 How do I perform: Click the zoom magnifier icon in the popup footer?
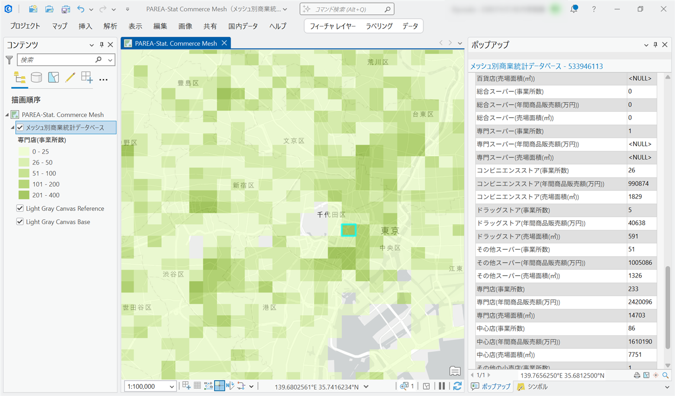click(666, 375)
